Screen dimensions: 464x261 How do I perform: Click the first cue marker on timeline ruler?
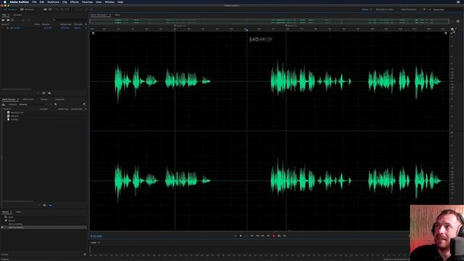click(175, 26)
